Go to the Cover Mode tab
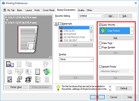 [x=49, y=10]
